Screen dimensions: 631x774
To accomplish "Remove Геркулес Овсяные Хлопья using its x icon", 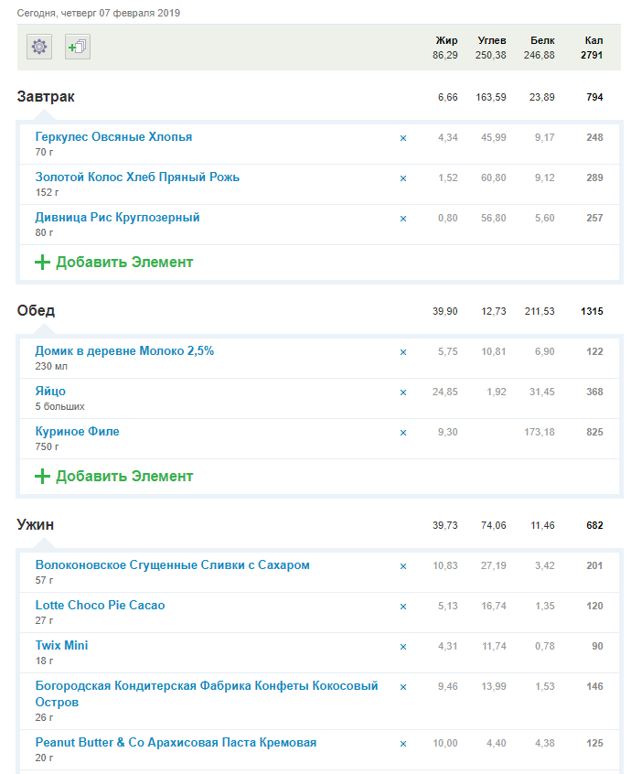I will coord(403,138).
